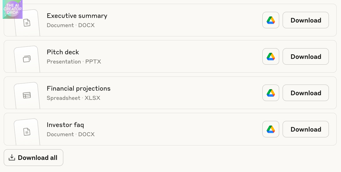Click the download arrow on Download all
This screenshot has width=341, height=172.
(12, 157)
